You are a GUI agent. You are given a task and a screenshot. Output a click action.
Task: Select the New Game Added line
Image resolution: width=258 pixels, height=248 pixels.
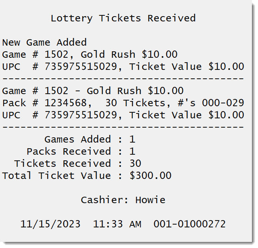click(x=44, y=42)
